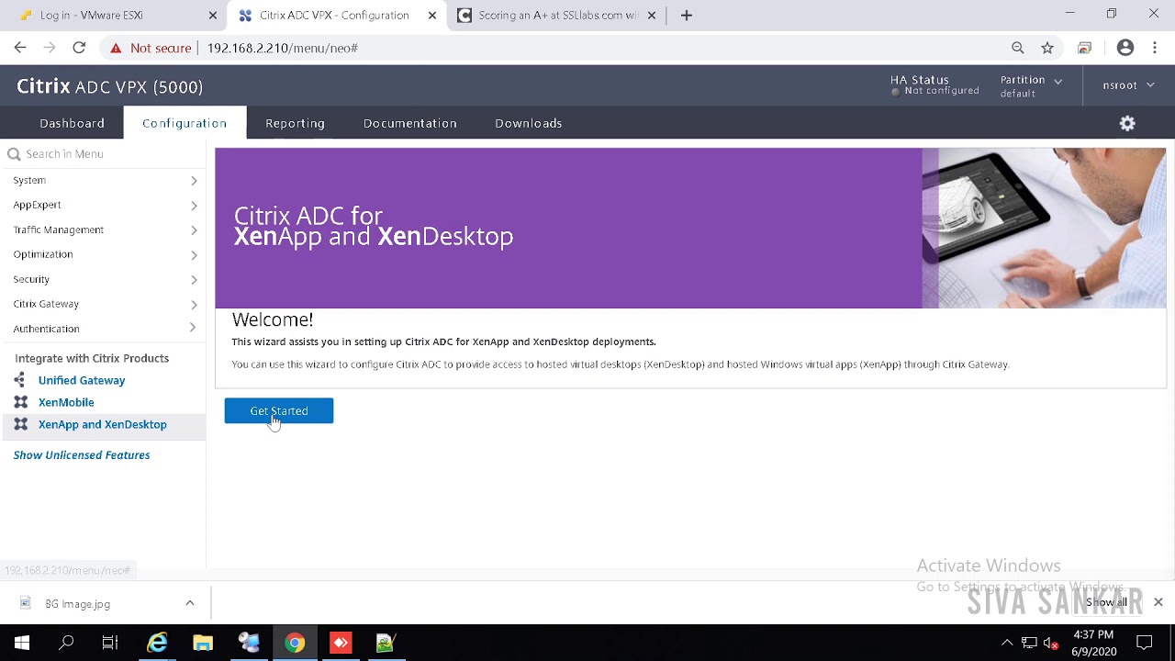Open the Windows Start menu
The height and width of the screenshot is (661, 1175).
tap(22, 643)
